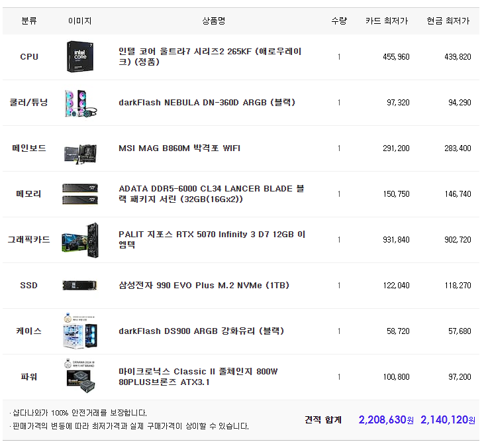
Task: Click the 샵다나와 100% 안전거래 notice
Action: [x=78, y=413]
